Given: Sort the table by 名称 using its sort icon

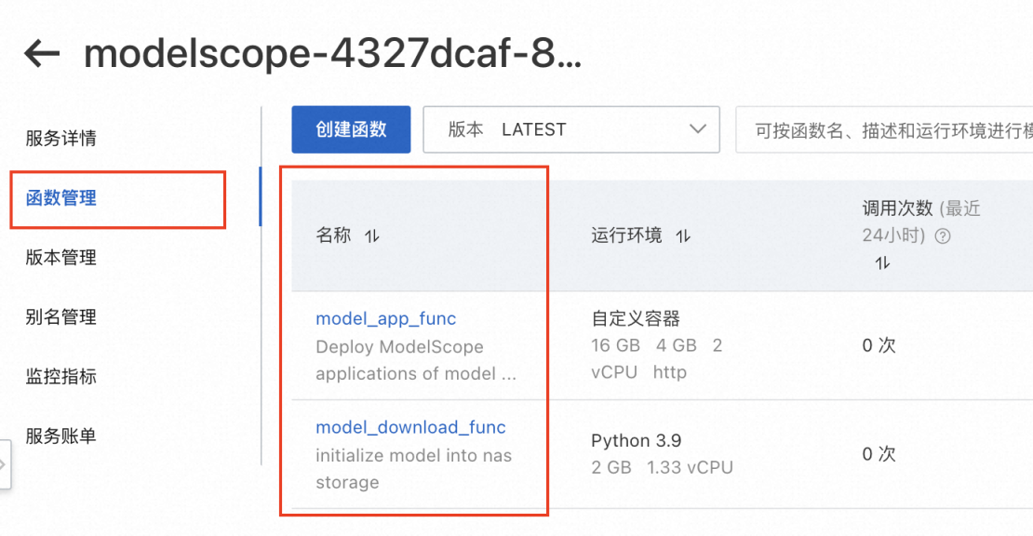Looking at the screenshot, I should click(x=371, y=235).
